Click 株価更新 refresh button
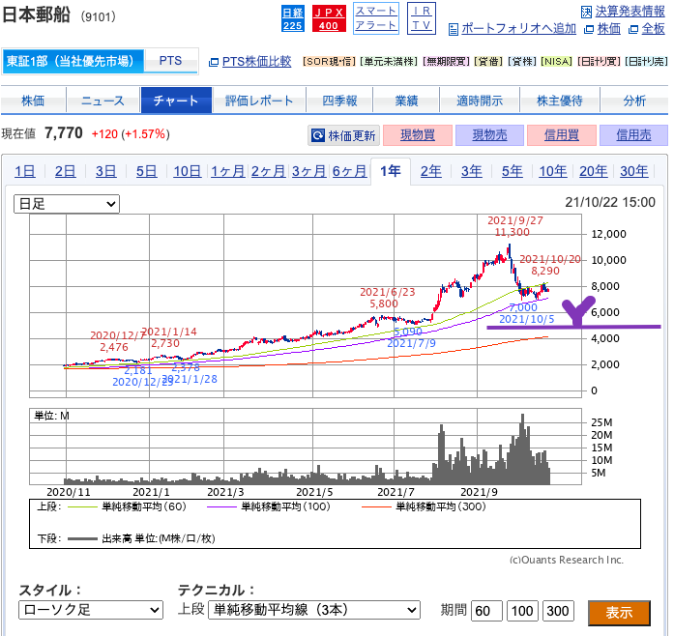 pos(344,135)
